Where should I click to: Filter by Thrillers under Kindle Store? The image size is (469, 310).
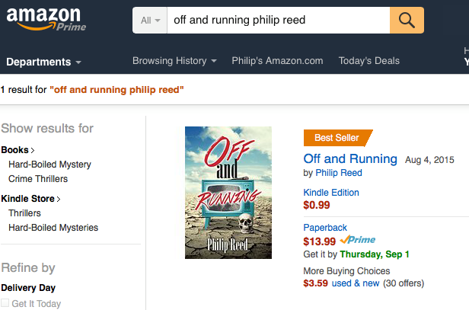[24, 213]
